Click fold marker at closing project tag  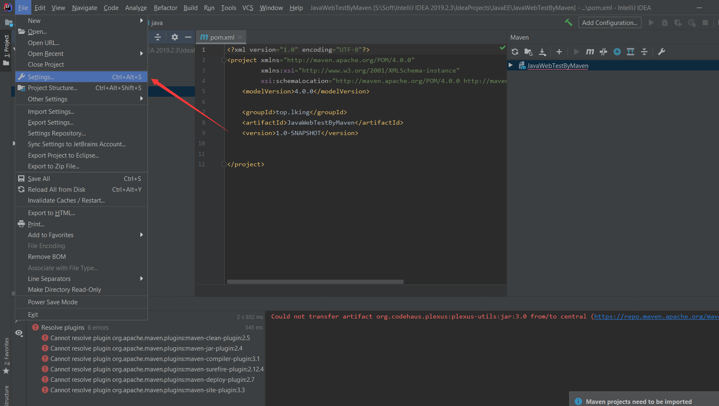click(224, 164)
